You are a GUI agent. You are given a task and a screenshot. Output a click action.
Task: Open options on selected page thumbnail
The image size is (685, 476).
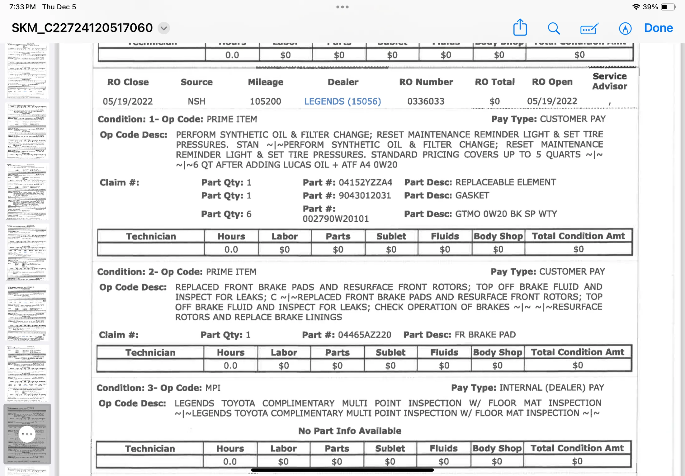tap(27, 434)
